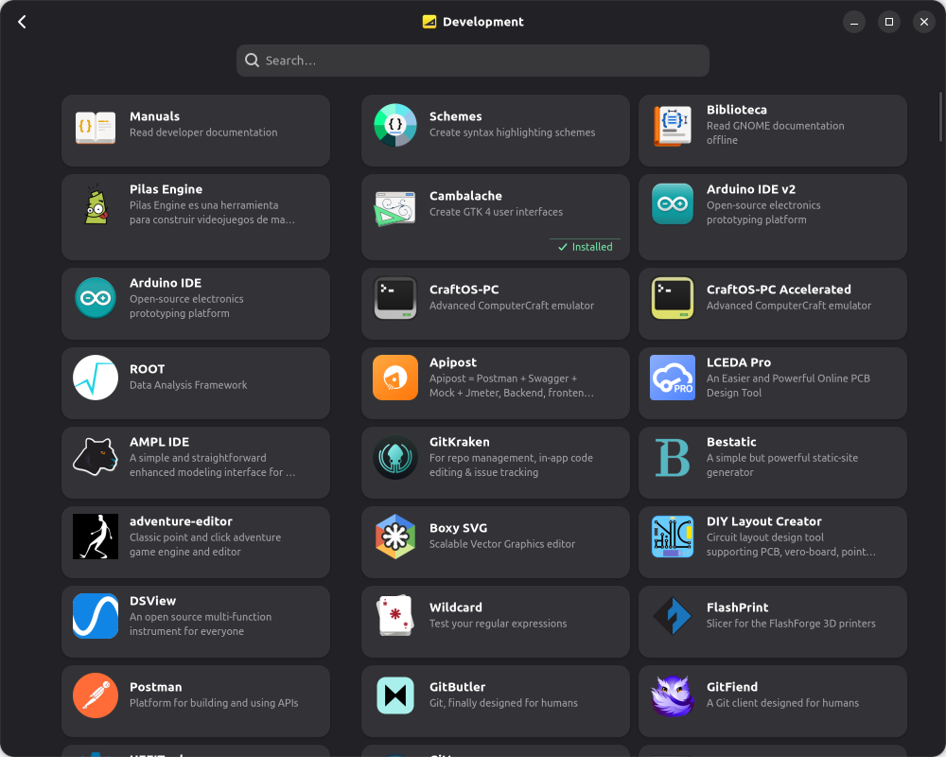This screenshot has height=757, width=946.
Task: Select the DIY Layout Creator title
Action: click(763, 521)
